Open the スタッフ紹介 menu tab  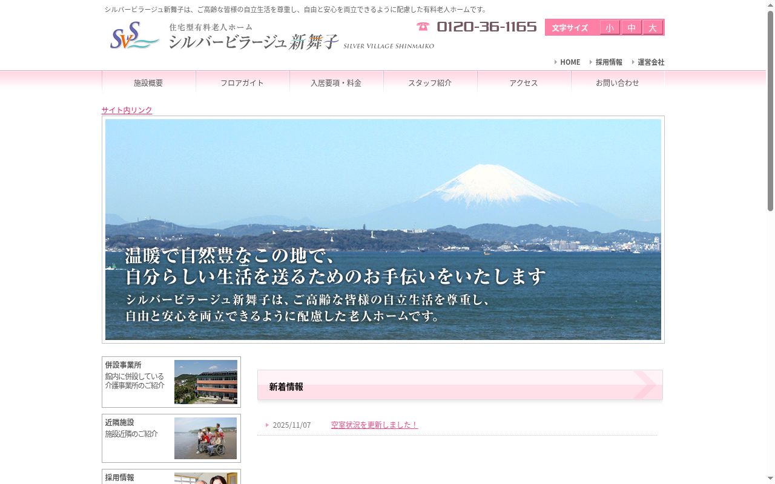click(x=430, y=83)
